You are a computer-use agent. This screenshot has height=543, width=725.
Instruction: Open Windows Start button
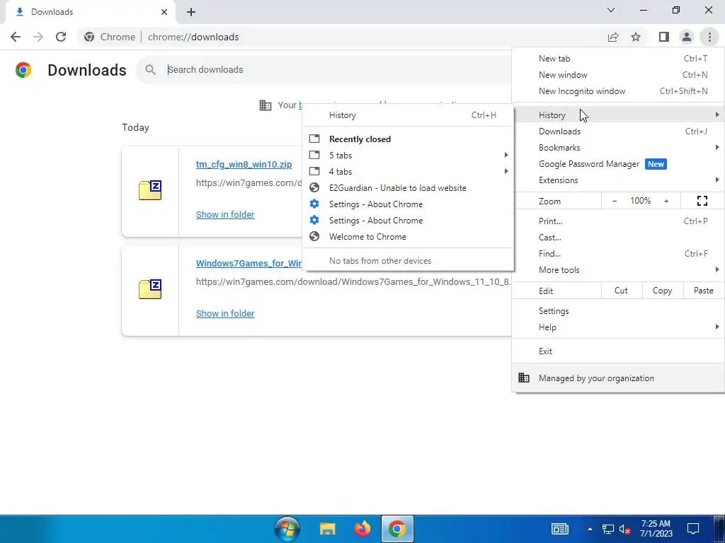pyautogui.click(x=287, y=529)
